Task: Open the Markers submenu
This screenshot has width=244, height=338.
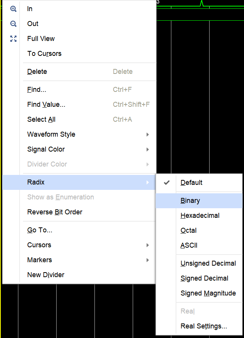Action: (x=40, y=260)
